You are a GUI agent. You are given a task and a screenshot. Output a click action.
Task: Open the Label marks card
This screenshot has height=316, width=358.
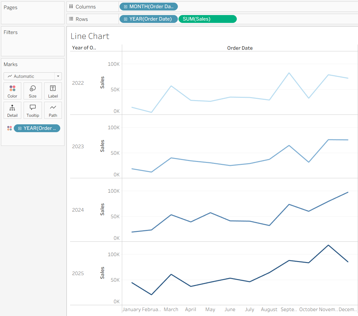click(x=53, y=91)
